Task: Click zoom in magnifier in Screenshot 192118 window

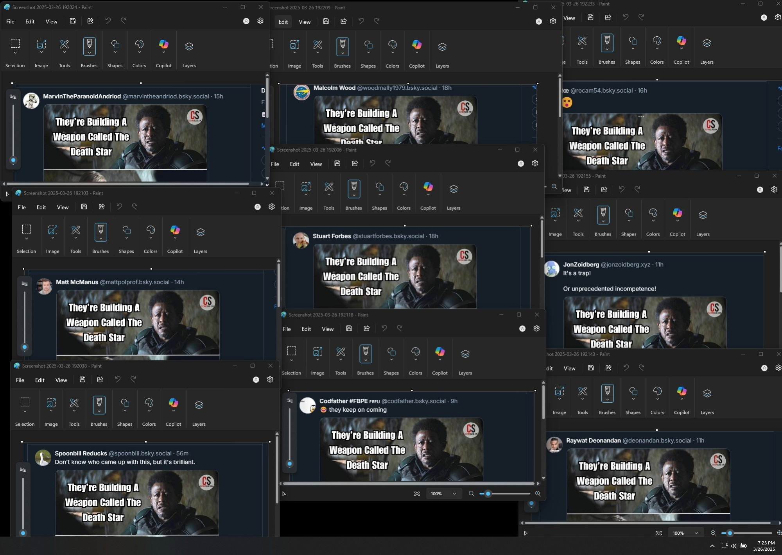Action: point(538,494)
